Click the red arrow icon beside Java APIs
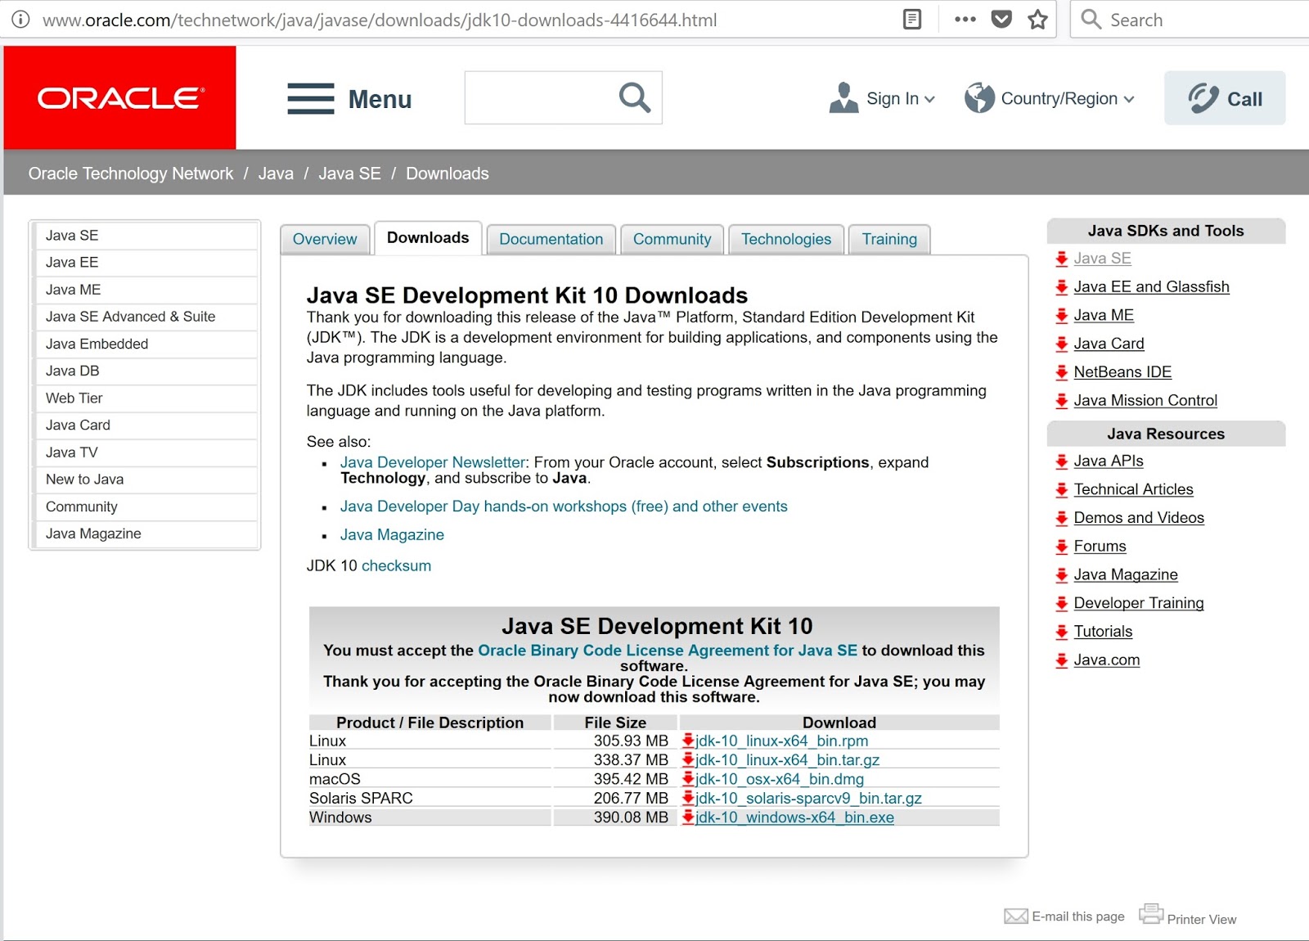Screen dimensions: 1309x941 (1062, 461)
